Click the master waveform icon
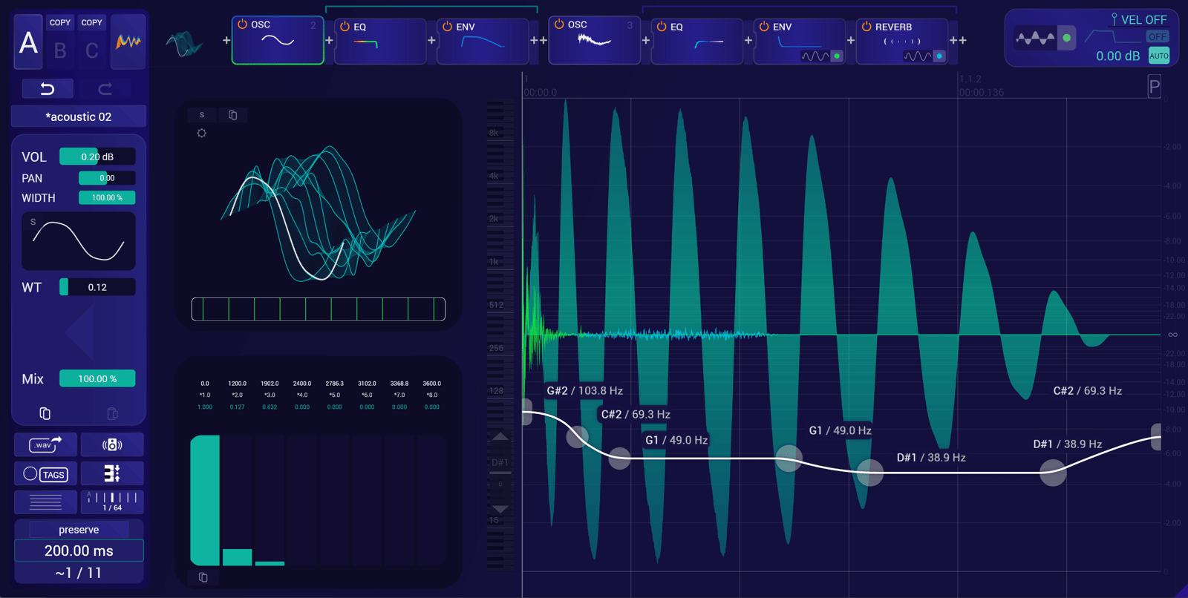Screen dimensions: 1188x598 pyautogui.click(x=1035, y=37)
